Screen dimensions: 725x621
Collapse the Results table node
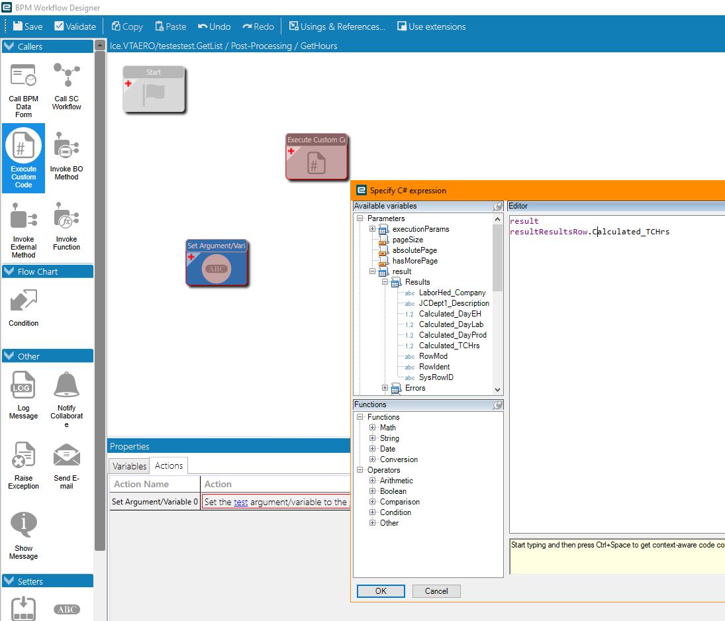385,281
